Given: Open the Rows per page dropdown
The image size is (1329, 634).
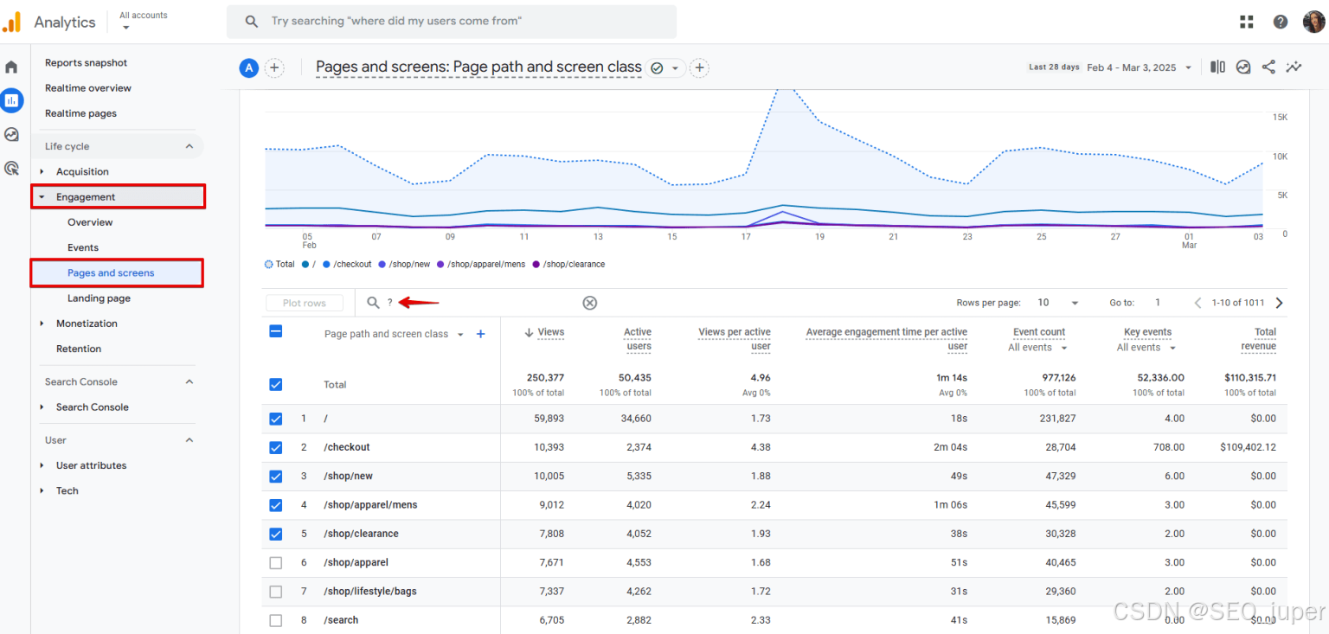Looking at the screenshot, I should pyautogui.click(x=1058, y=303).
